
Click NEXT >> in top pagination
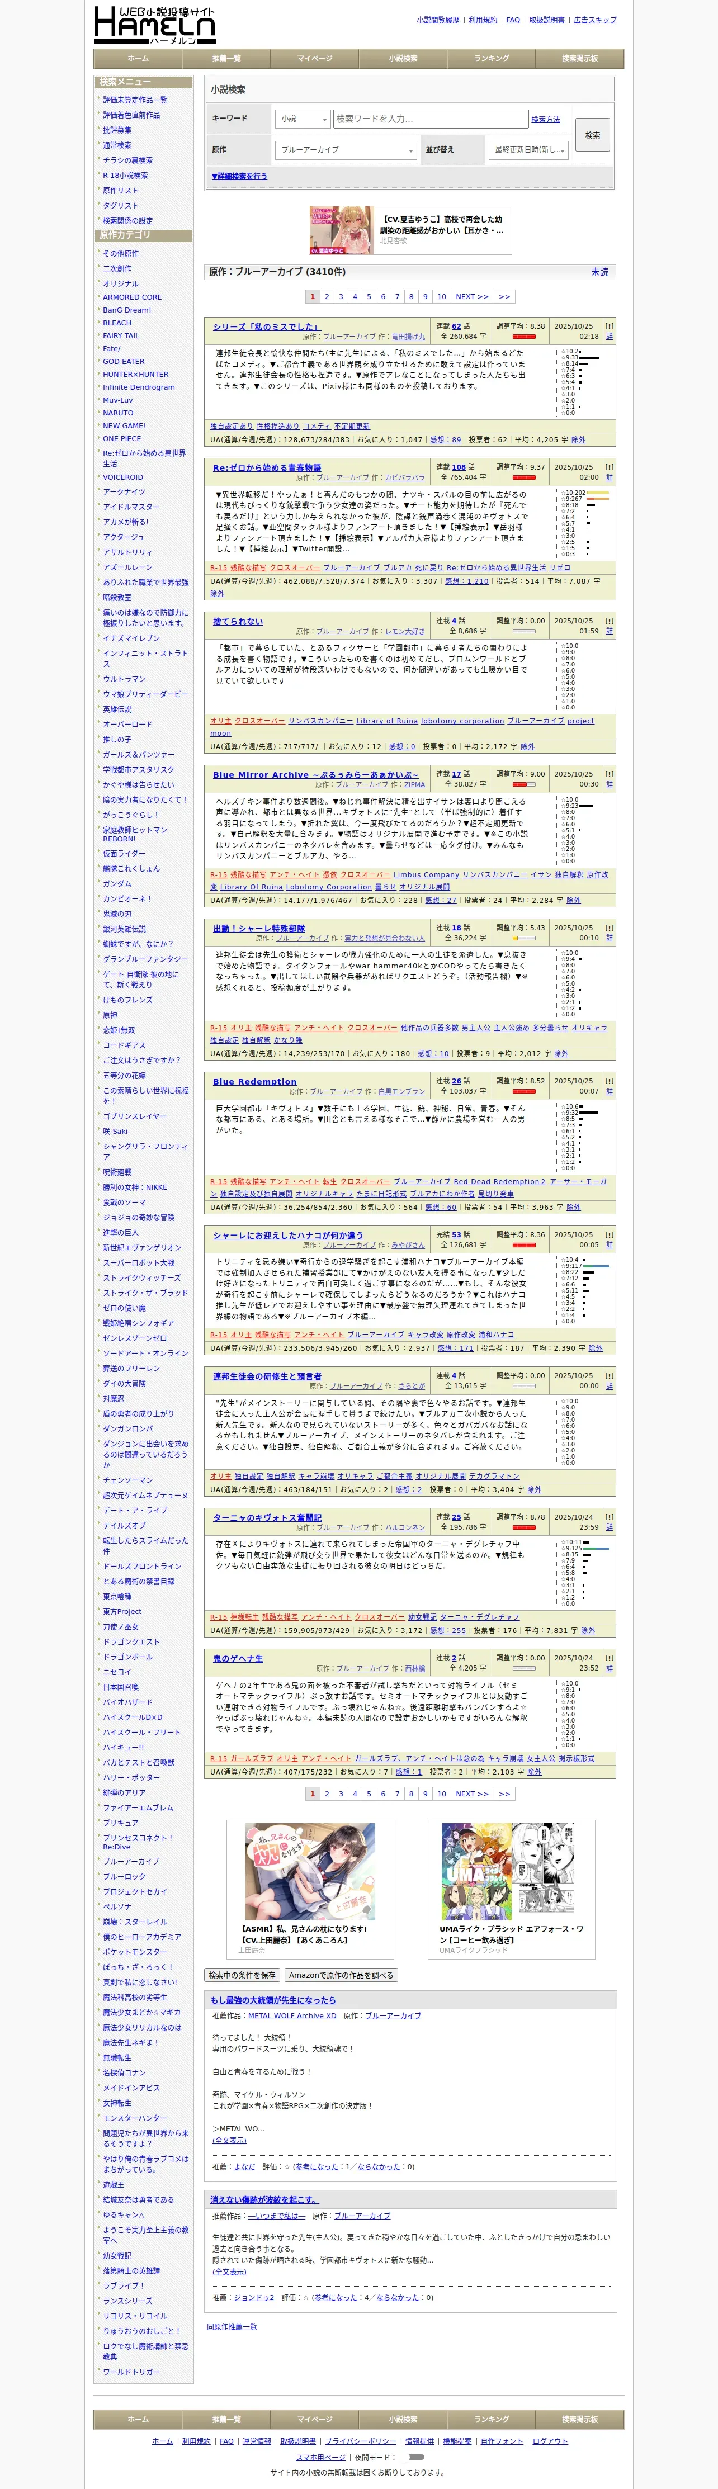[x=473, y=297]
